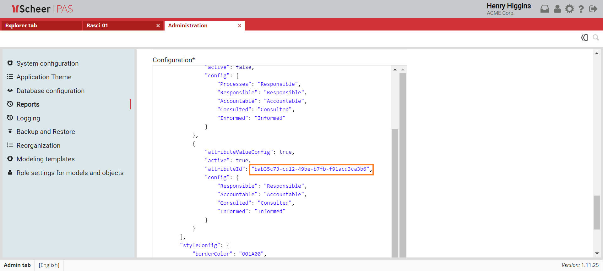Click the search magnifier icon
Viewport: 603px width, 271px height.
click(595, 38)
